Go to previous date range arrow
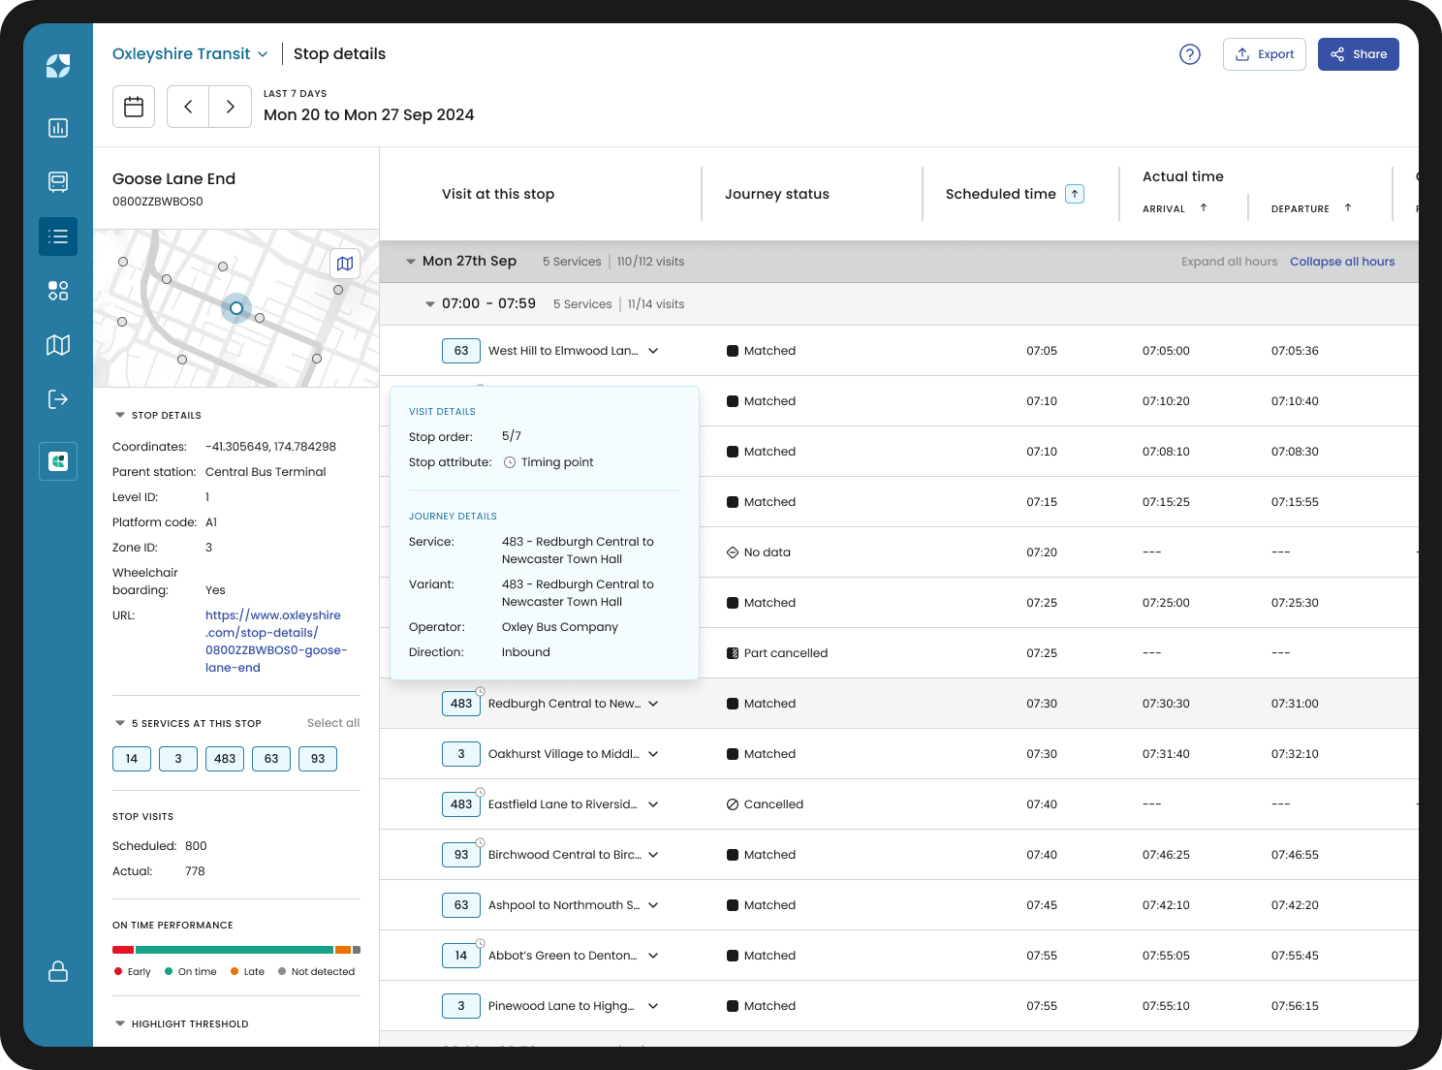1442x1070 pixels. pos(188,107)
